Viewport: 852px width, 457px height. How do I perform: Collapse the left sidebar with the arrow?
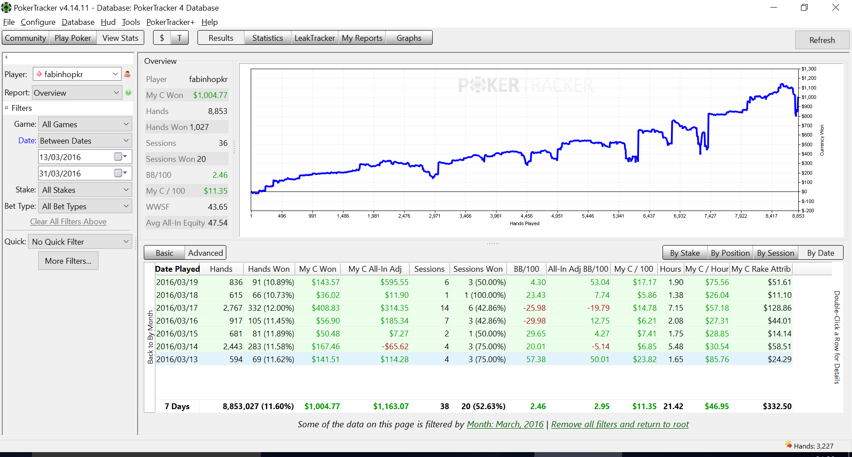[x=6, y=57]
